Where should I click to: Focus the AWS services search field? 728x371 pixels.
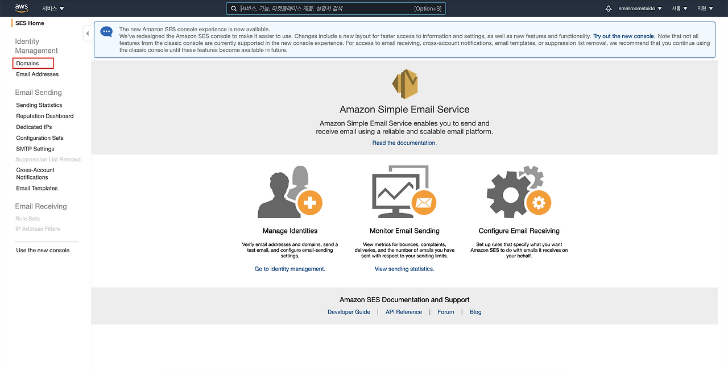coord(336,9)
